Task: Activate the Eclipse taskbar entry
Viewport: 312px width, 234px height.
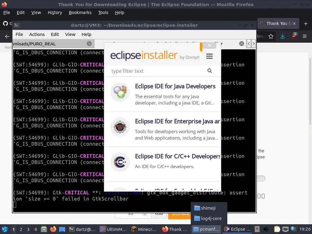Action: click(x=238, y=229)
